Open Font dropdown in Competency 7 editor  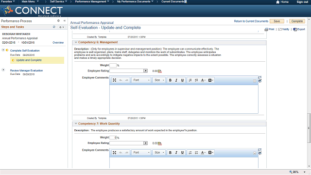141,153
